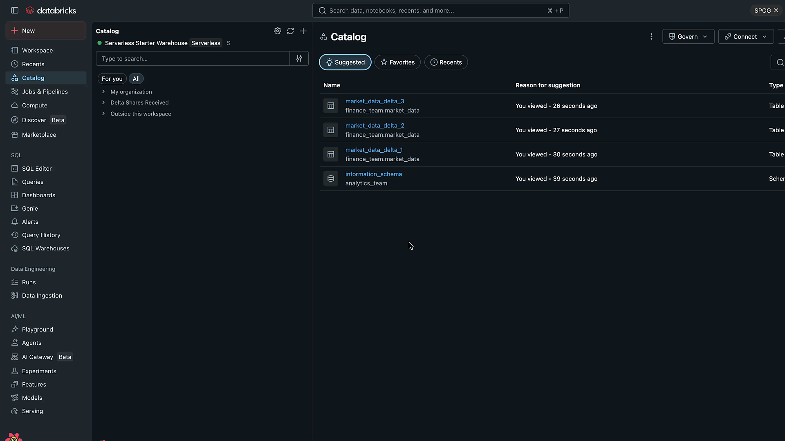The height and width of the screenshot is (441, 785).
Task: Open the SQL Editor from the sidebar
Action: [x=36, y=168]
